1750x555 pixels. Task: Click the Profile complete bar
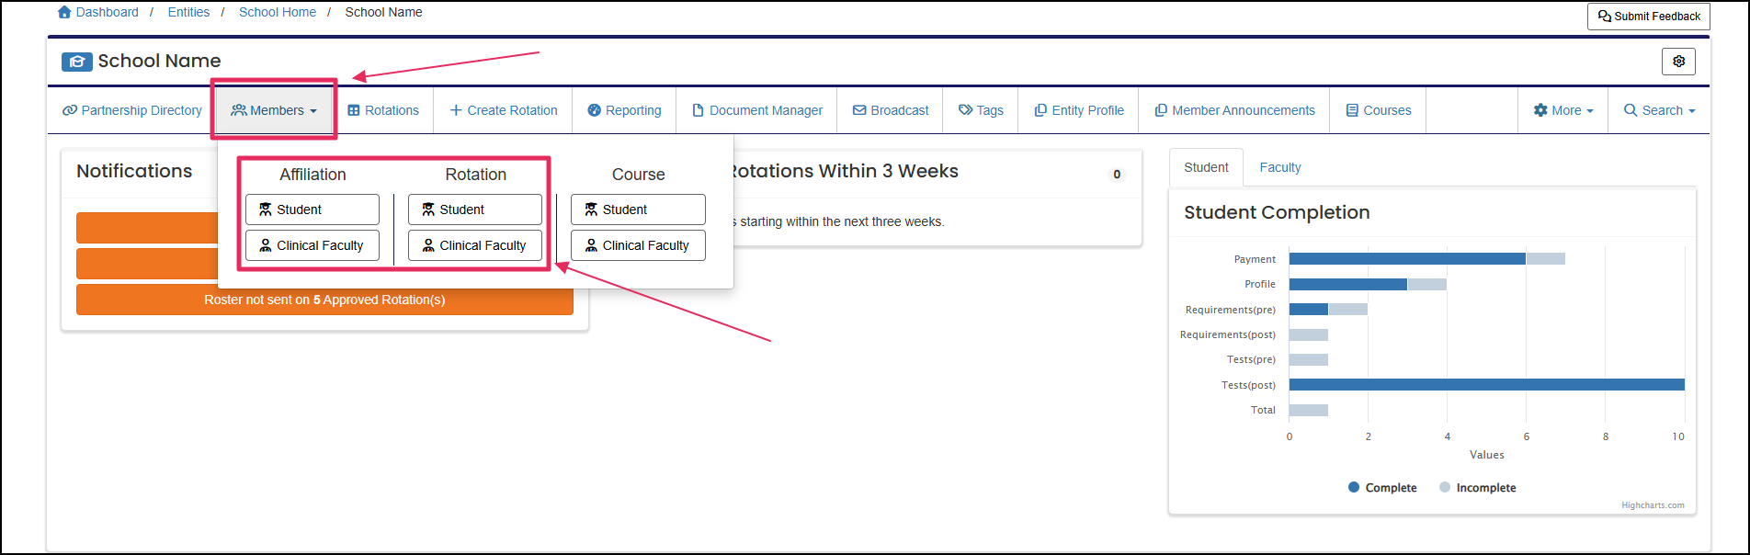pyautogui.click(x=1348, y=284)
